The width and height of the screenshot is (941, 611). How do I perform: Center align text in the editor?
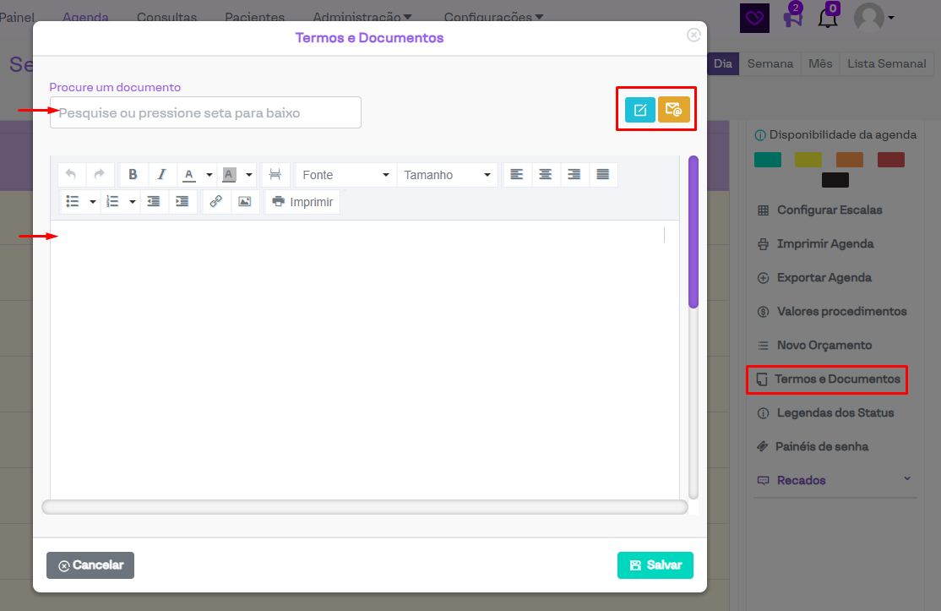[x=546, y=175]
